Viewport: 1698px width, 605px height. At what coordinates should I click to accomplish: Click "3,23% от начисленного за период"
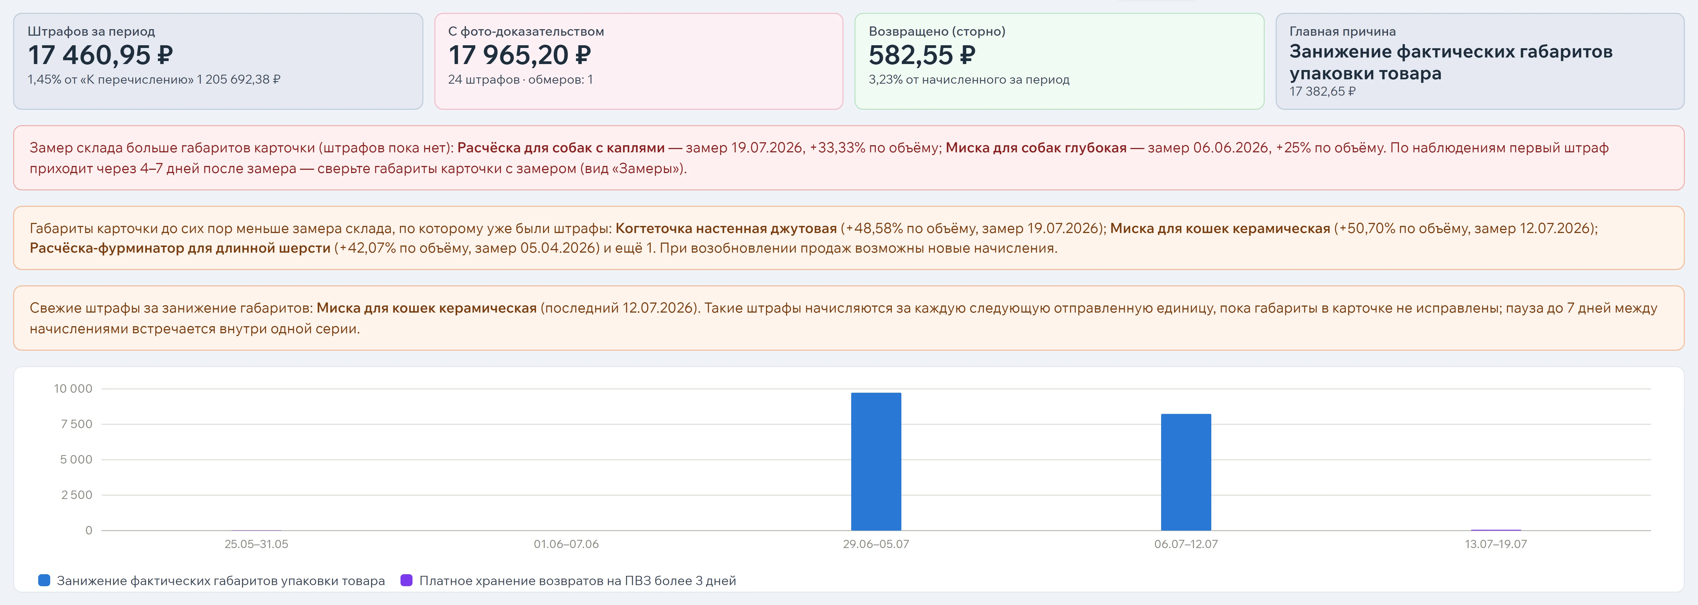click(x=969, y=80)
